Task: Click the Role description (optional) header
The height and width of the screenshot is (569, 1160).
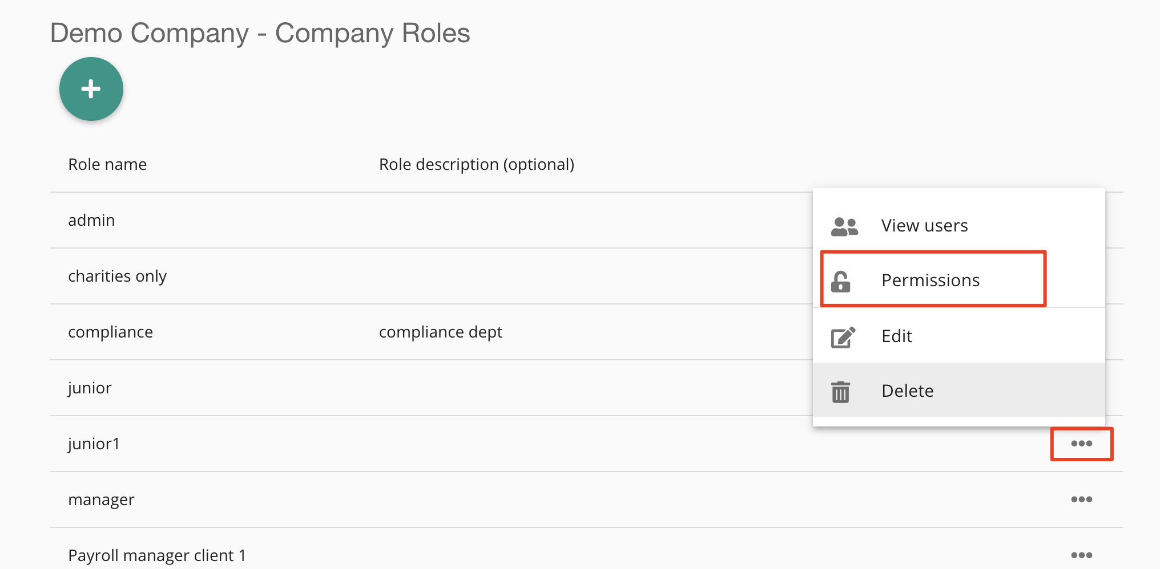Action: (476, 164)
